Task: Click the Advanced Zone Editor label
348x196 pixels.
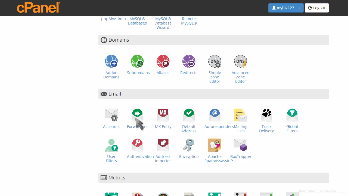Action: click(240, 77)
